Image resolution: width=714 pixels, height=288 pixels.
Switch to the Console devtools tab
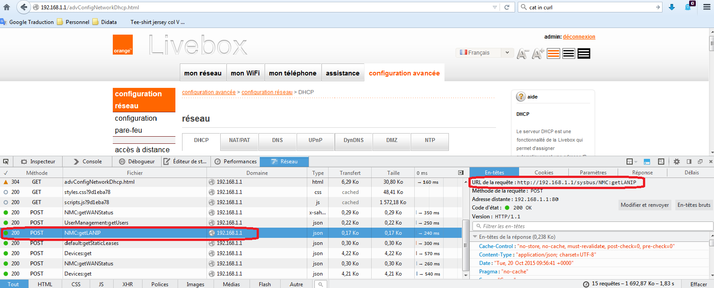click(87, 162)
